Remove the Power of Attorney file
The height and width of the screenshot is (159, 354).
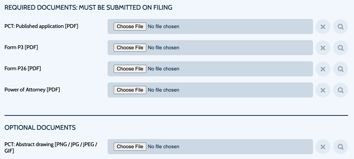tap(323, 90)
